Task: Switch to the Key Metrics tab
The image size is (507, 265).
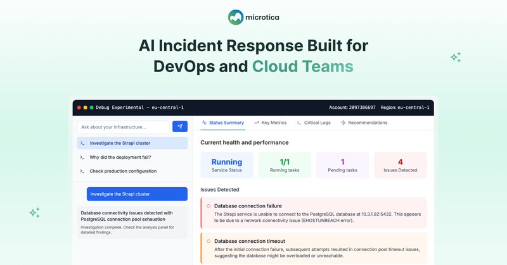Action: click(271, 123)
